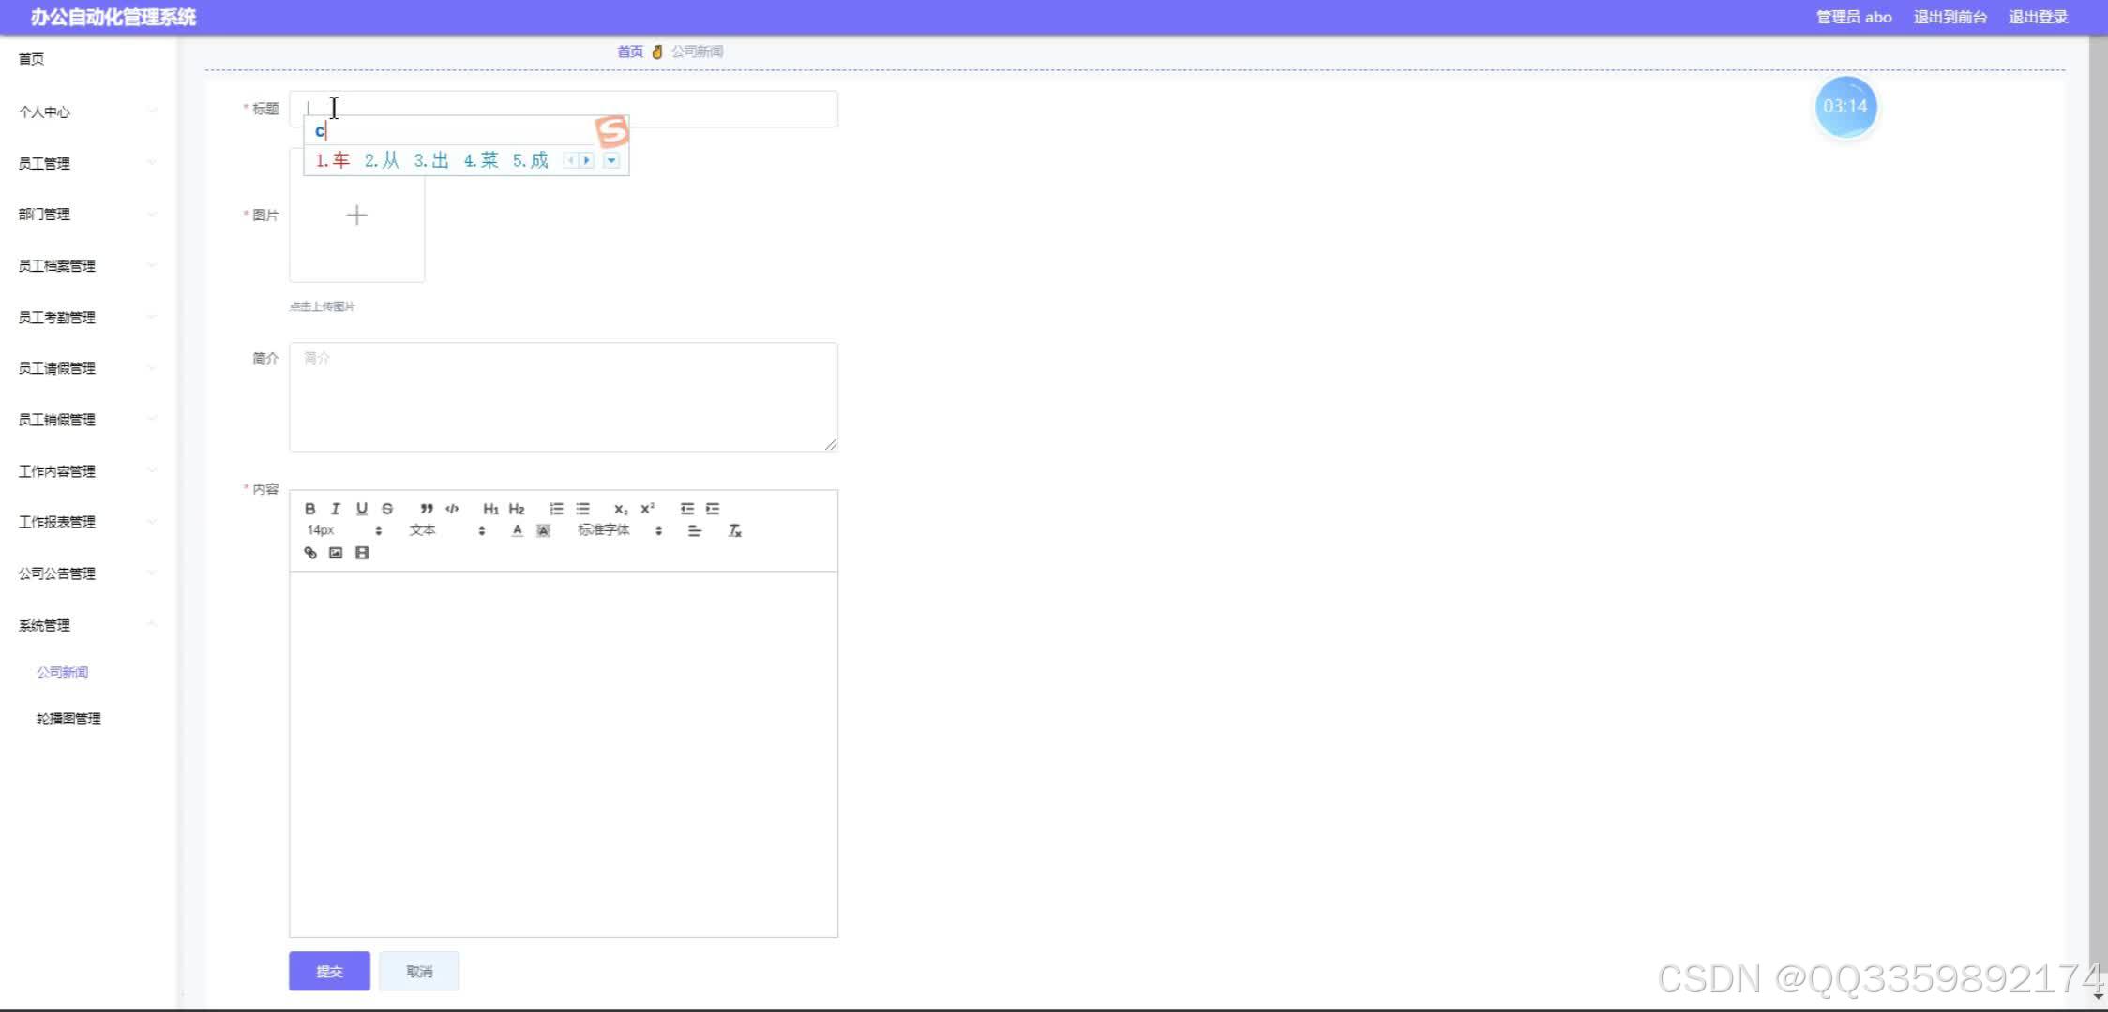Increase indent in the editor
Viewport: 2108px width, 1012px height.
click(713, 509)
